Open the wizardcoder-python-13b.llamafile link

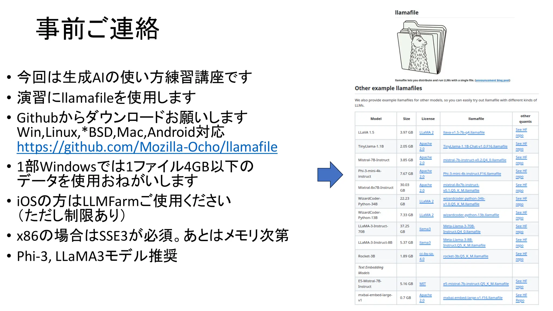click(x=471, y=215)
